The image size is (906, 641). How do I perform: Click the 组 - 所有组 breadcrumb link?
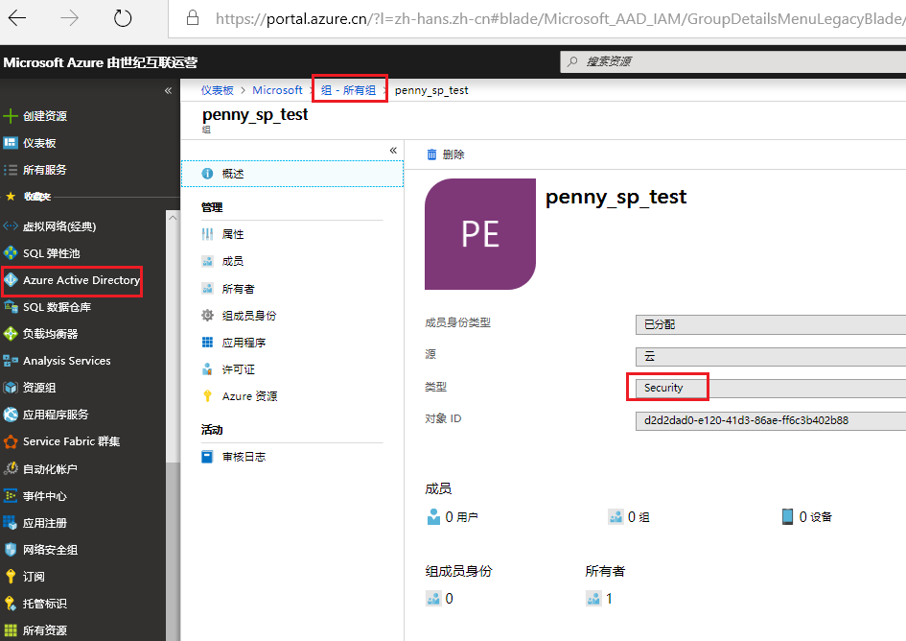[x=348, y=90]
